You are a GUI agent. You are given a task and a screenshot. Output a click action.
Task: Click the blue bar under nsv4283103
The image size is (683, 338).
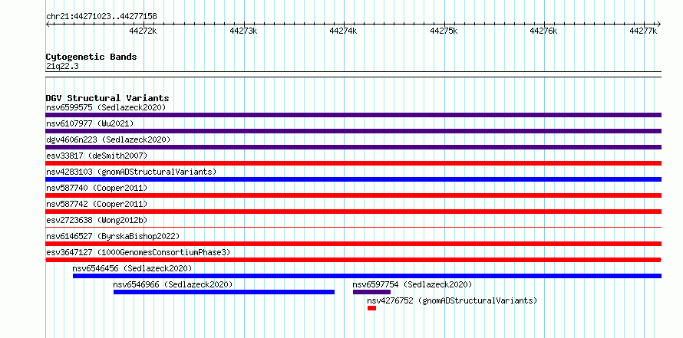(x=353, y=179)
